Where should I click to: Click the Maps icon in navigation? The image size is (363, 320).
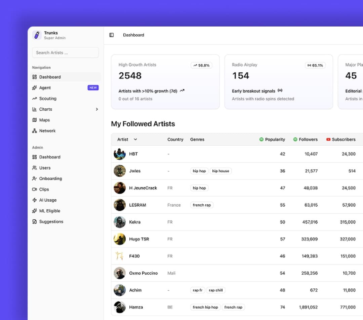(35, 120)
